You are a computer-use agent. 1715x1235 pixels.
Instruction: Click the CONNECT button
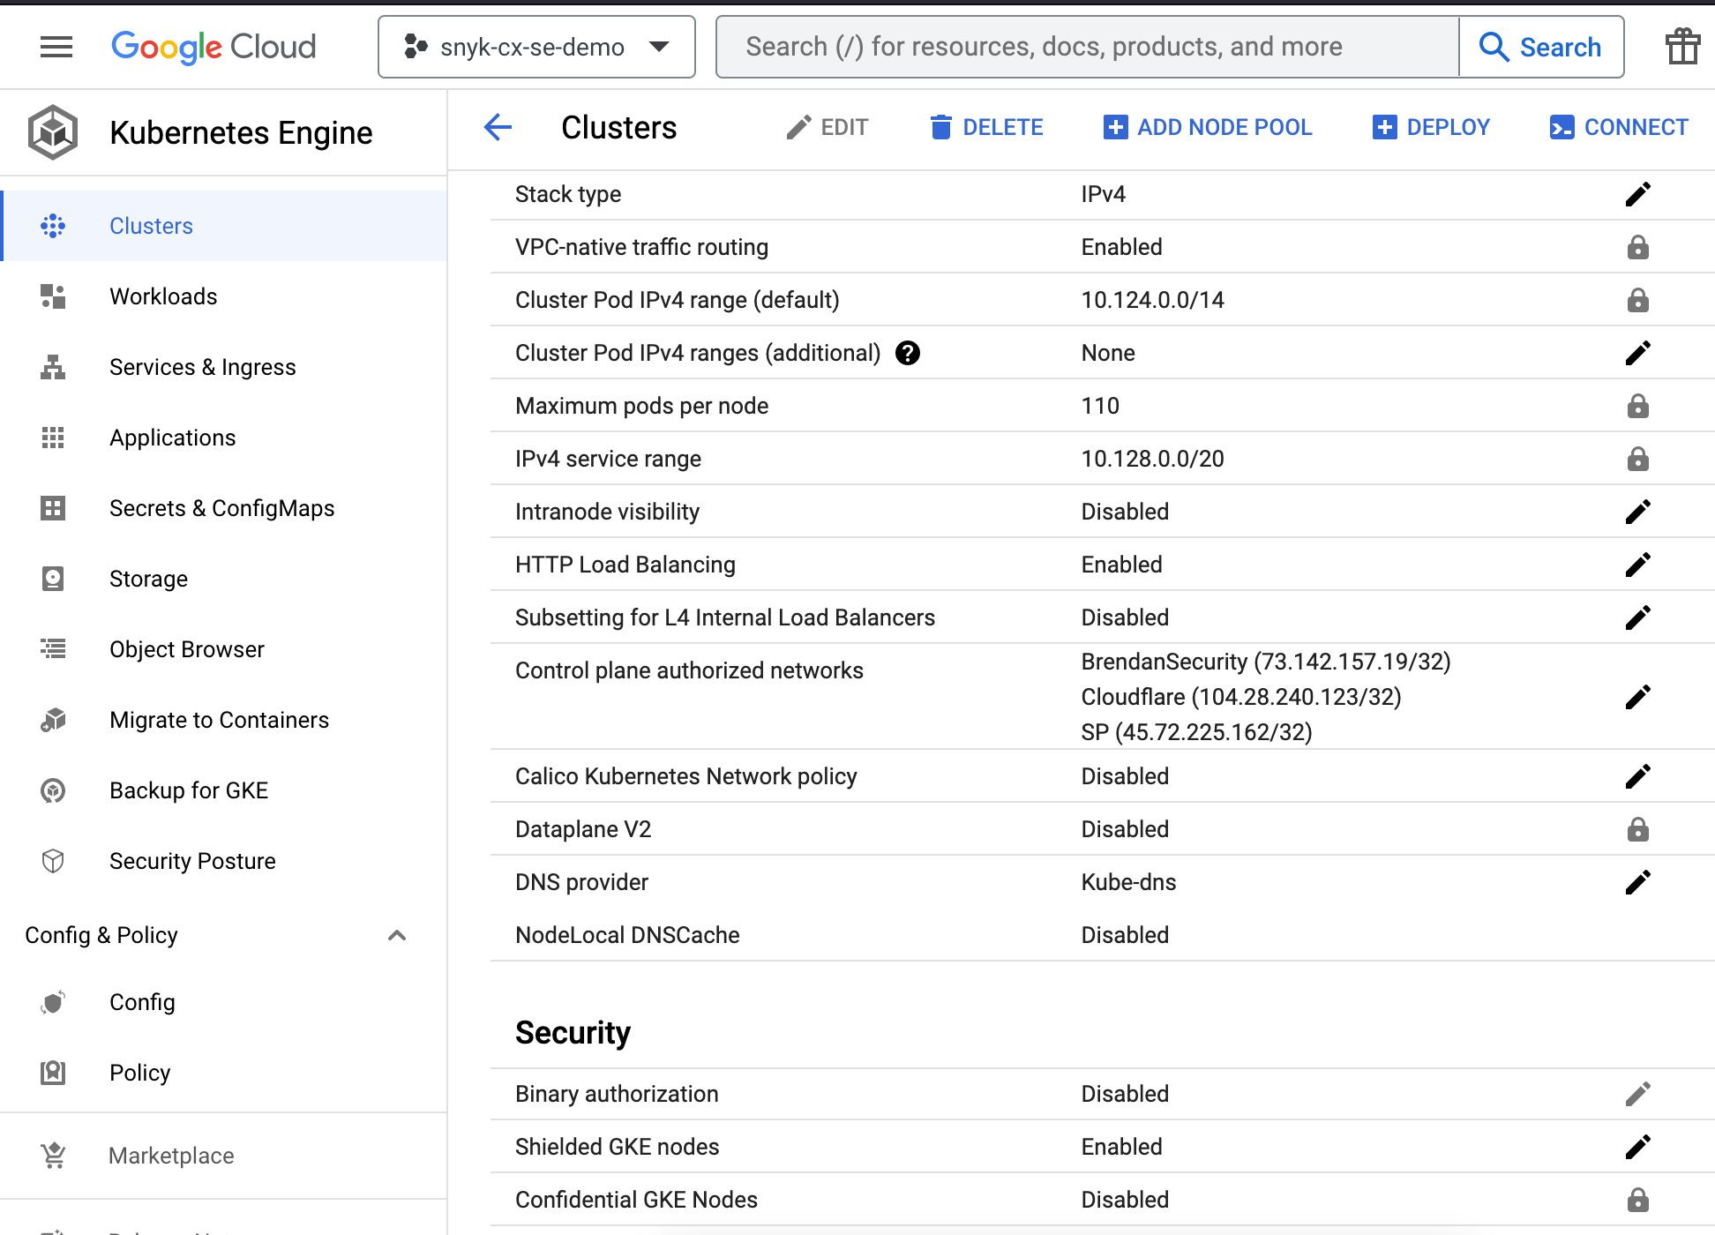point(1619,127)
